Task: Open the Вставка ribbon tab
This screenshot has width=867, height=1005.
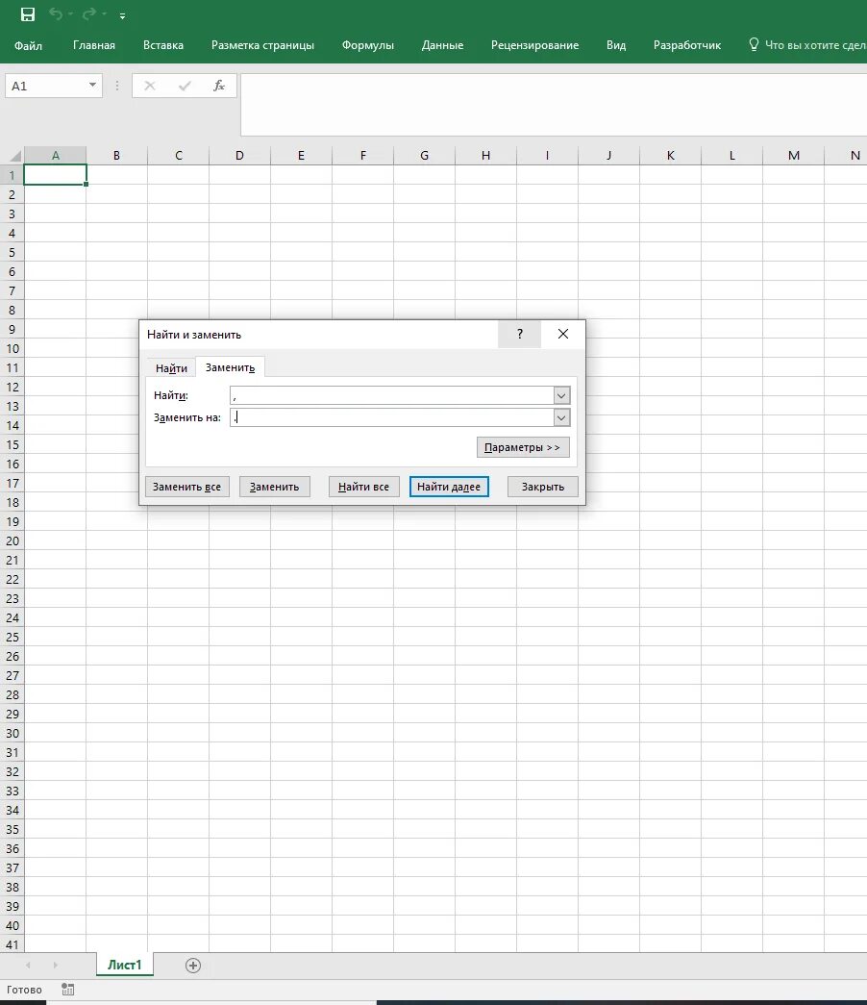Action: coord(163,45)
